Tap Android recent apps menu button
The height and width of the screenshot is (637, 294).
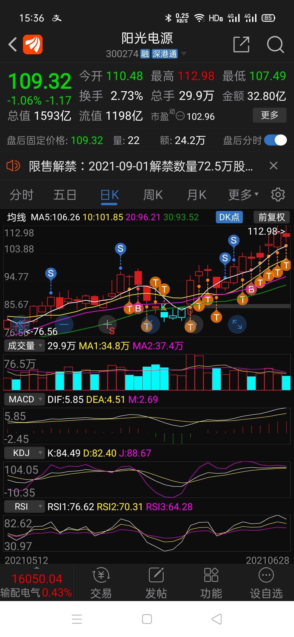coord(77,619)
